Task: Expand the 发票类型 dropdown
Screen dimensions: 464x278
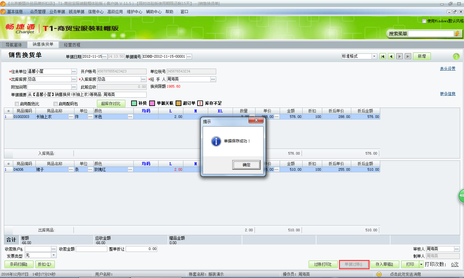Action: click(x=54, y=255)
